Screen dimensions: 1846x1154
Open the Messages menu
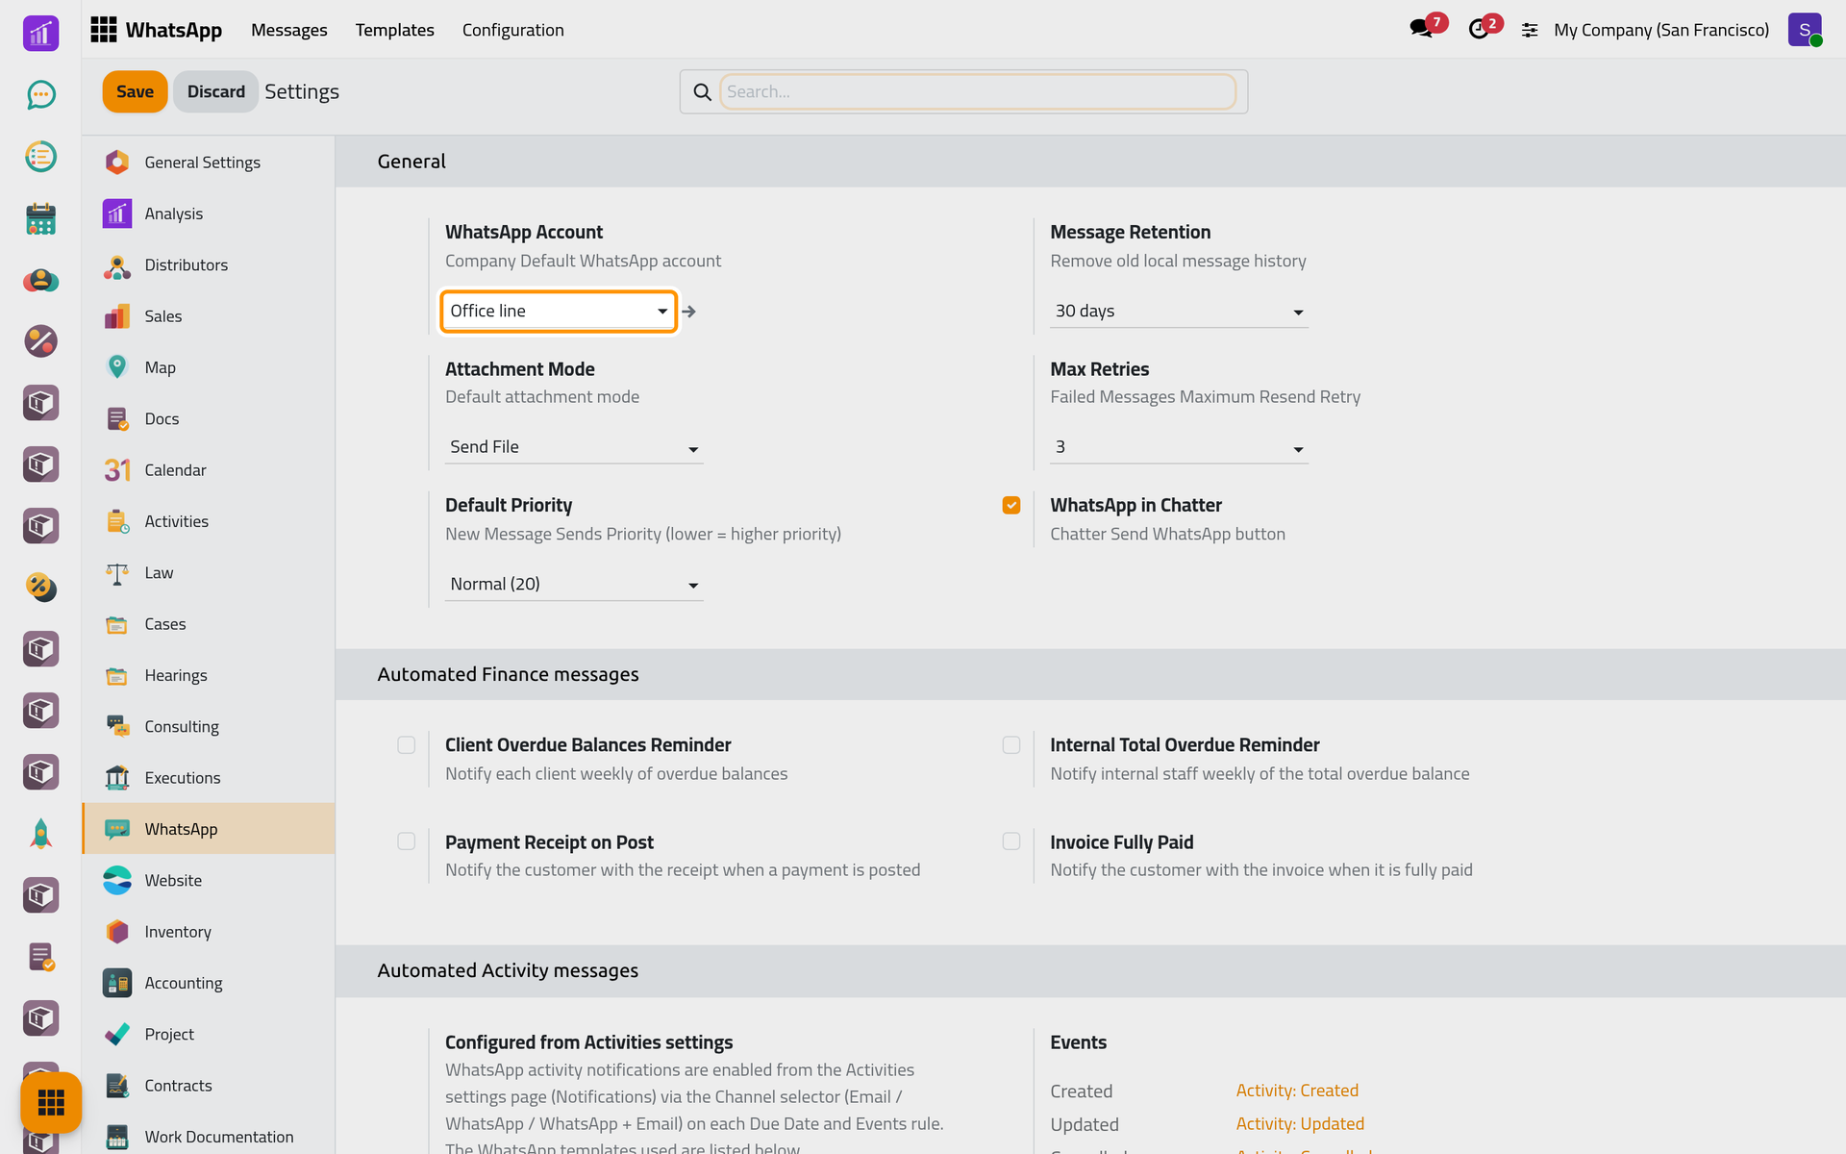pos(289,30)
